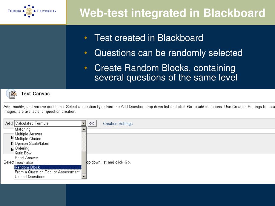The image size is (275, 206).
Task: Click the list scrollbar up arrow
Action: coord(84,129)
